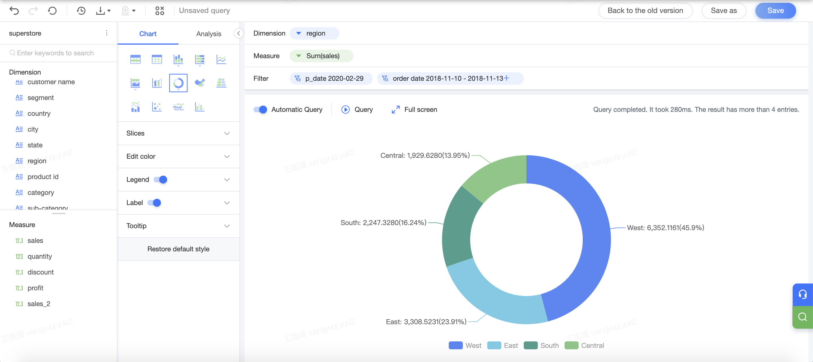The image size is (813, 362).
Task: Select the China map chart type
Action: pos(200,83)
